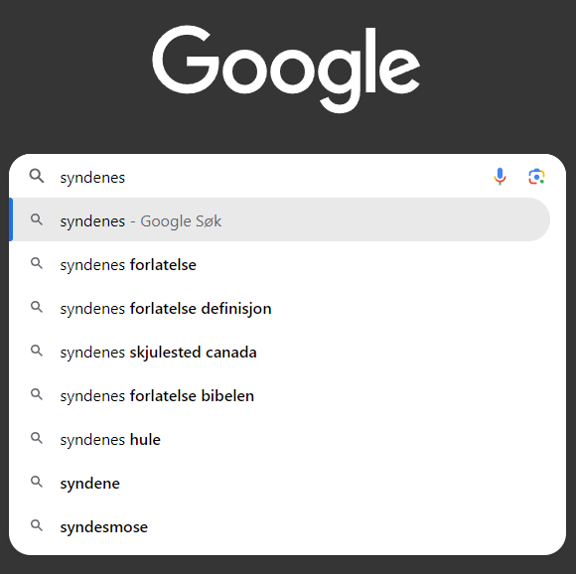Click the magnifier icon beside 'syndenes forlatelse bibelen'
The image size is (576, 574).
[37, 394]
